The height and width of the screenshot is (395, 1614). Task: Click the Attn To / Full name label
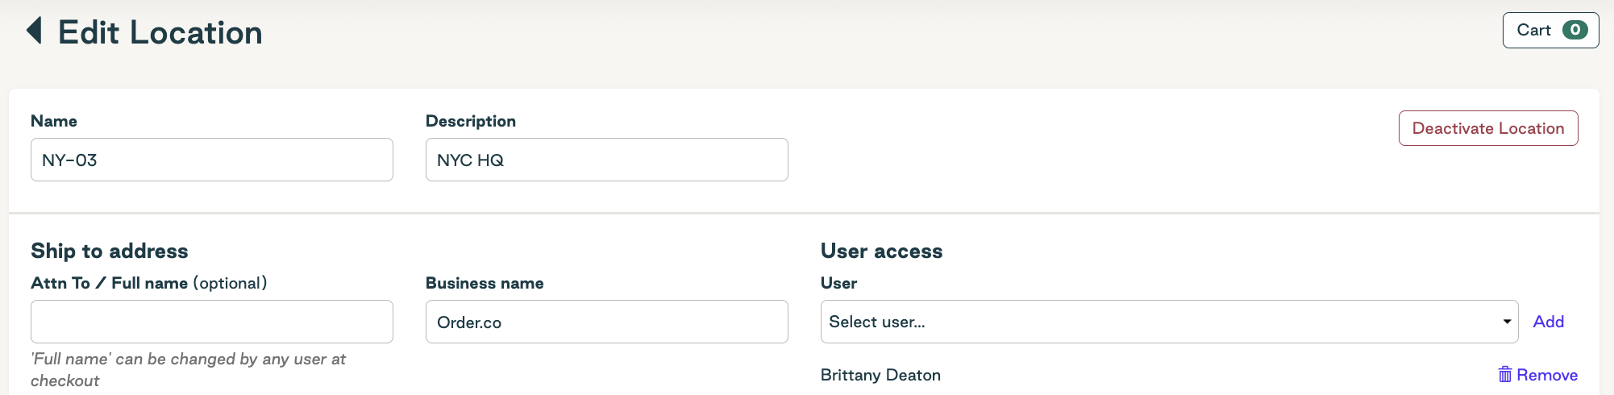click(x=149, y=283)
